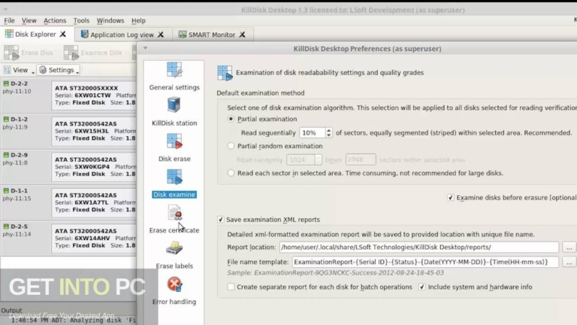Open the View dropdown in Disk Explorer
This screenshot has height=325, width=577.
(x=19, y=70)
